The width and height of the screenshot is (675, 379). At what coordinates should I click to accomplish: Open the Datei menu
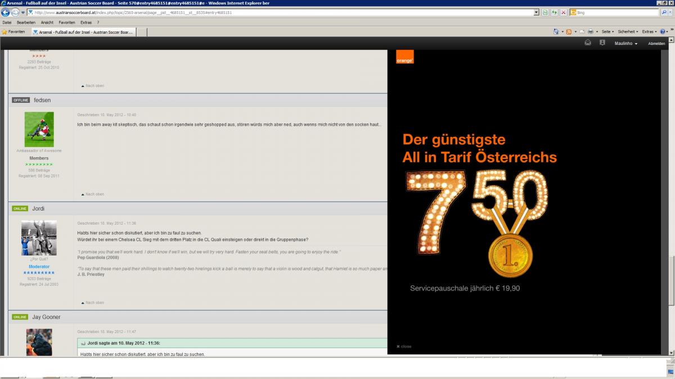point(7,22)
